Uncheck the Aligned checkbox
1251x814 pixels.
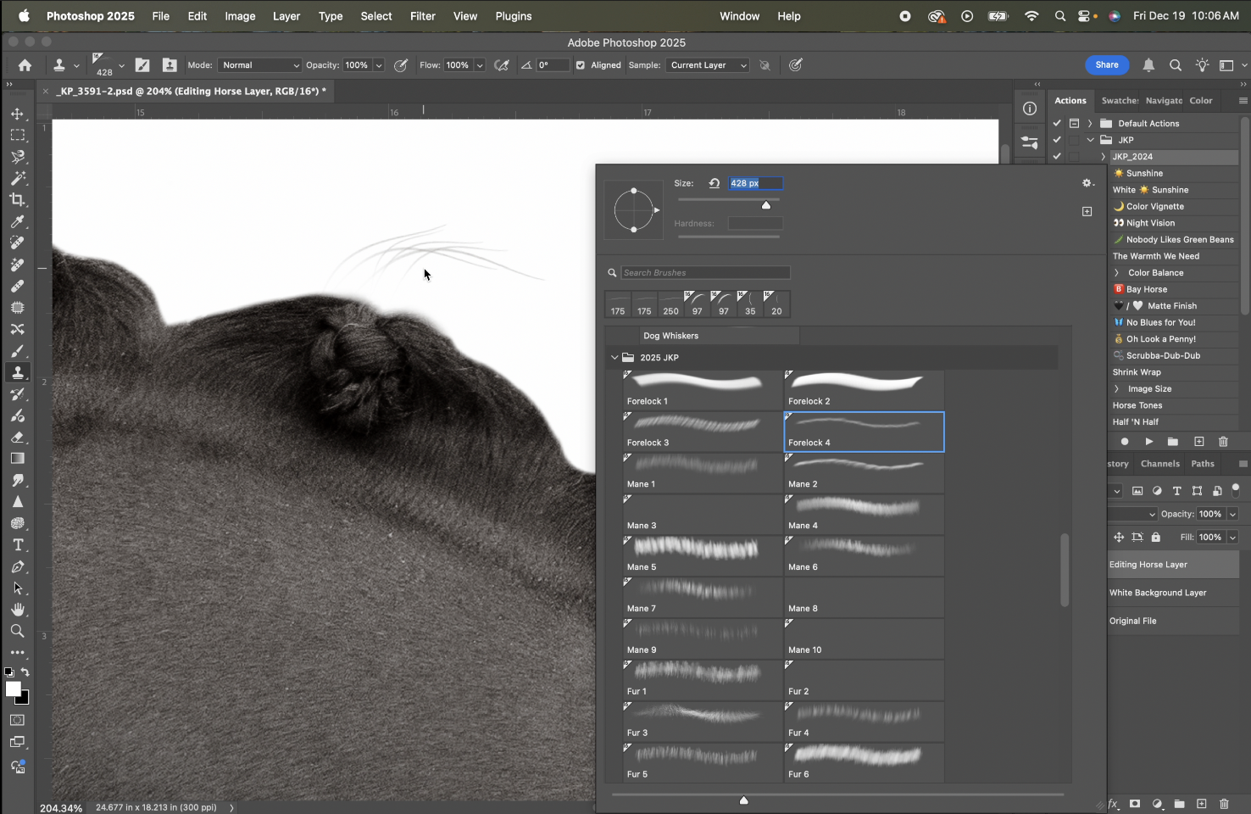point(581,65)
